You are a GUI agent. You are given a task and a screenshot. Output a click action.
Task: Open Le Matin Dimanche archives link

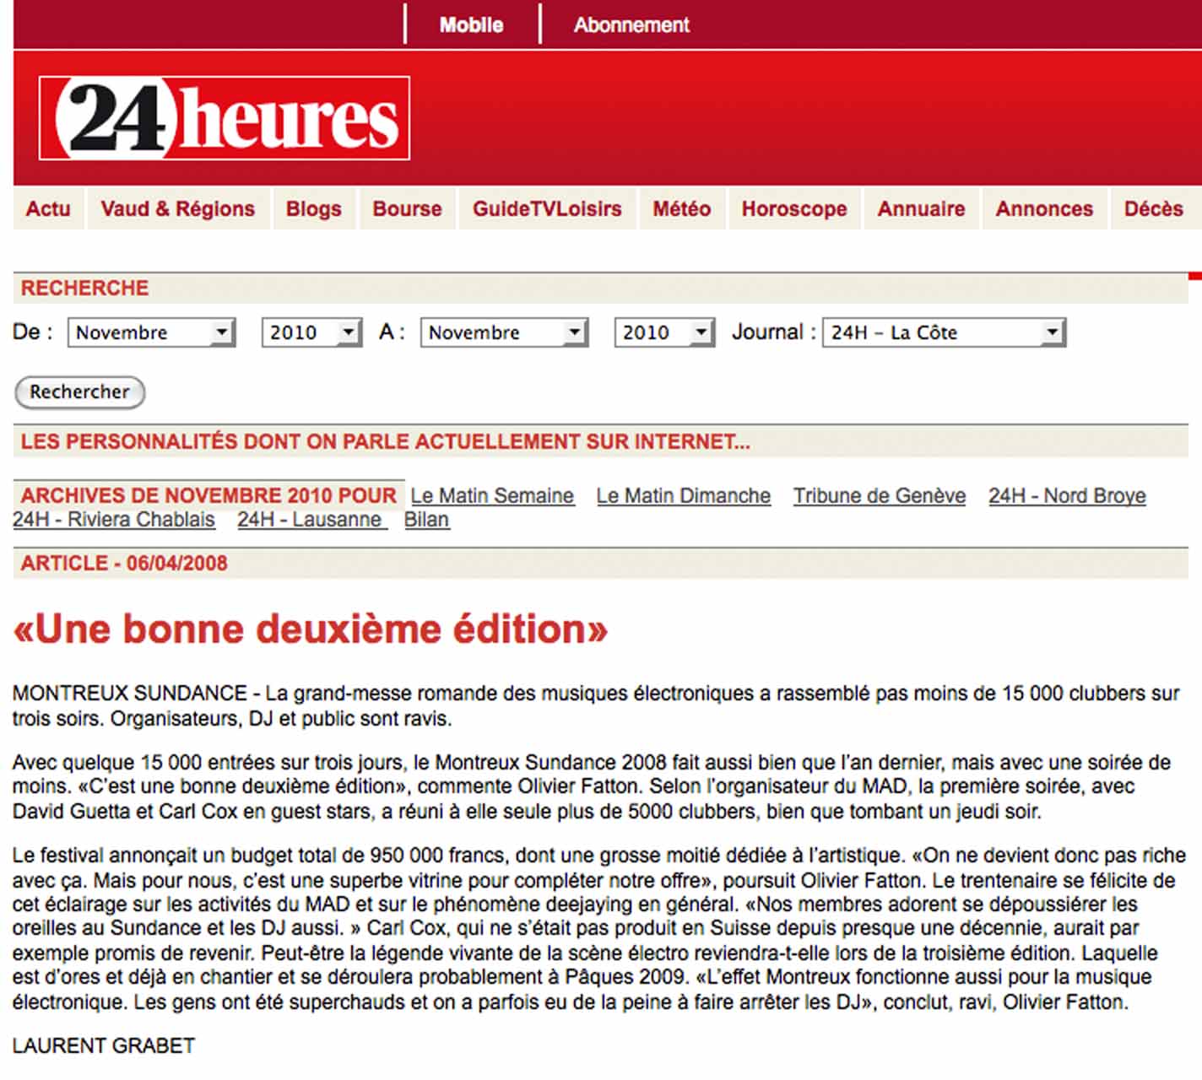coord(683,496)
